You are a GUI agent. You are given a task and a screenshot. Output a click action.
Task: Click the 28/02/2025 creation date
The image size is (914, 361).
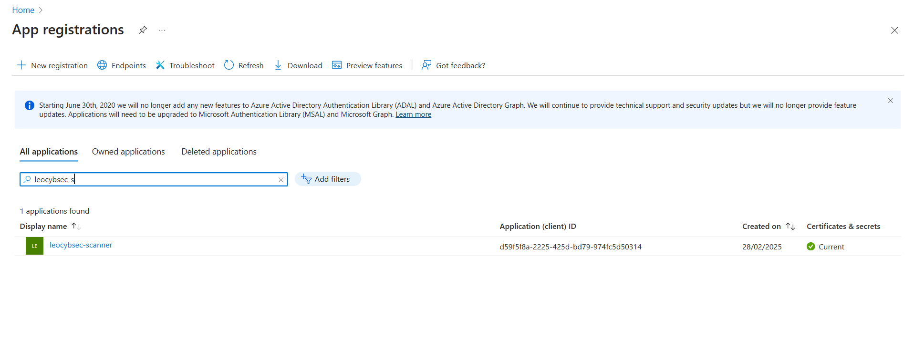(762, 247)
